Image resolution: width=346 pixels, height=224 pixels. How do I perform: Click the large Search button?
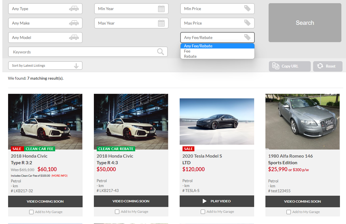[305, 23]
